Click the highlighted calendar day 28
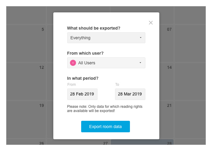Screen dimensions: 212x151 point(169,143)
